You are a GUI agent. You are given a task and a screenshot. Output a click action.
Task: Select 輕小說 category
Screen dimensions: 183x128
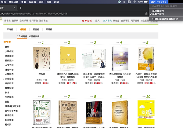pyautogui.click(x=8, y=125)
